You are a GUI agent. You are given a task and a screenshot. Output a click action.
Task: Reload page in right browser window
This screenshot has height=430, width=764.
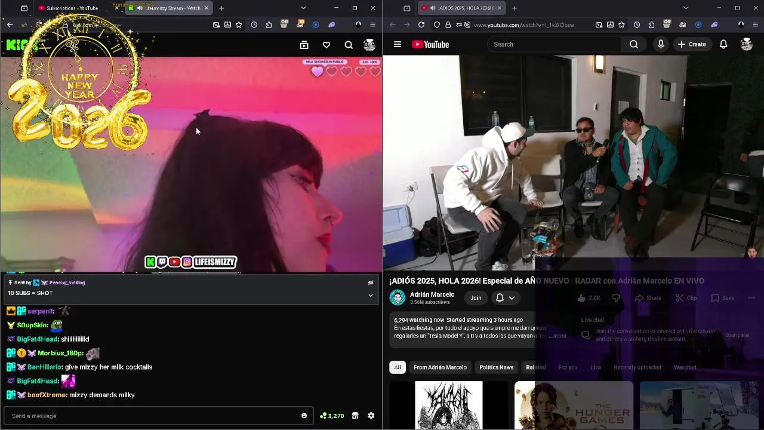(x=421, y=25)
